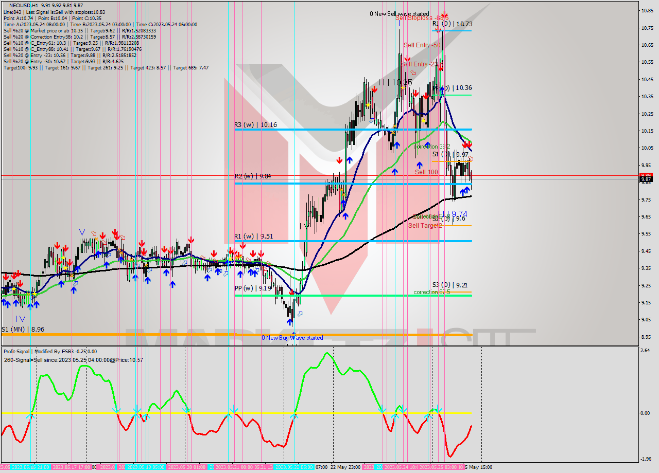Image resolution: width=659 pixels, height=473 pixels.
Task: Click the -1.96 oscillator scale value
Action: (x=646, y=459)
